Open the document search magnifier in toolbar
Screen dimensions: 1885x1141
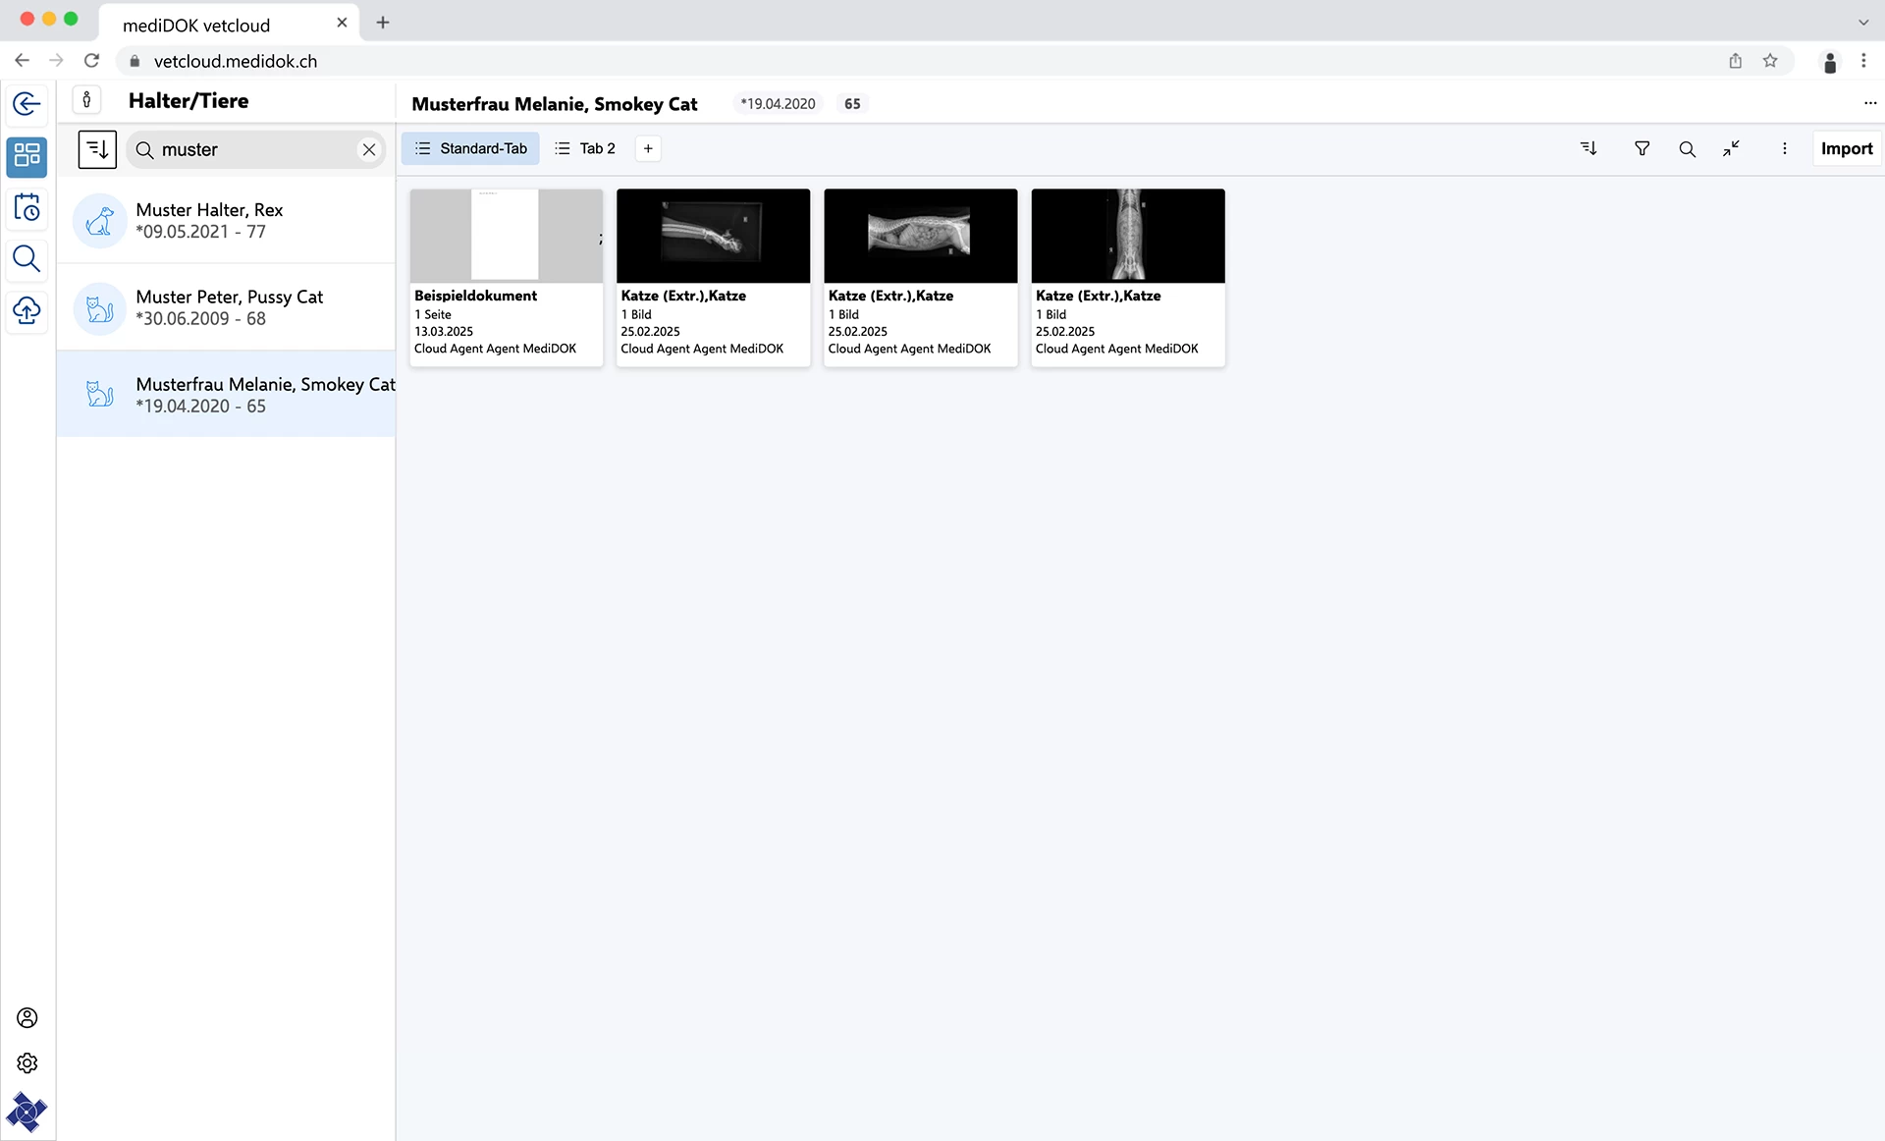pos(1687,148)
